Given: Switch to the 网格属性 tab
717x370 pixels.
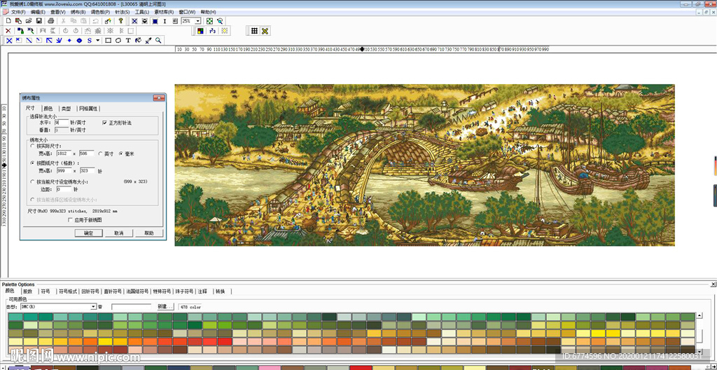Looking at the screenshot, I should pyautogui.click(x=88, y=109).
